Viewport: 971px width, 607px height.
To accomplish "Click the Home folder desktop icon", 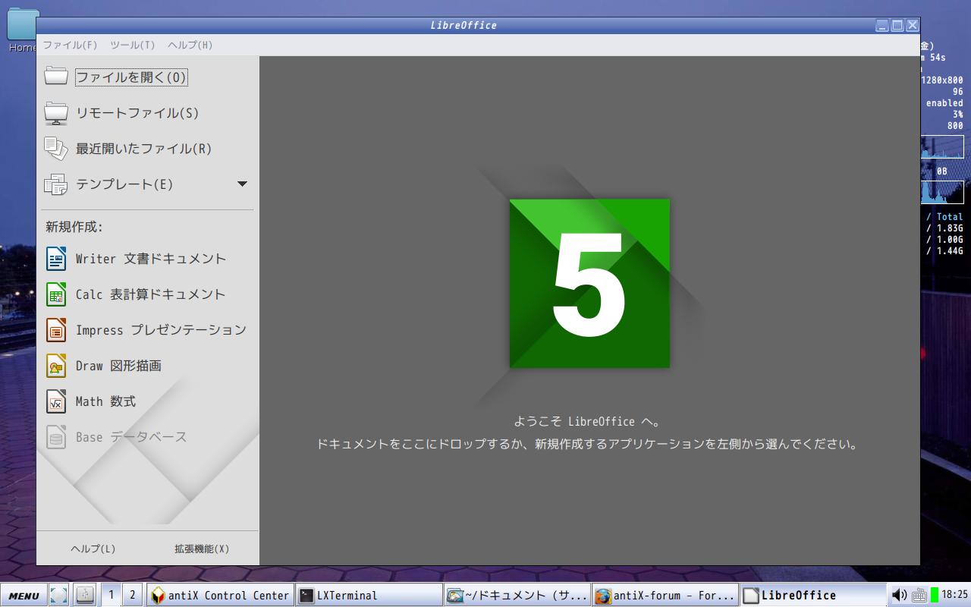I will coord(21,29).
